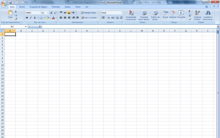
Task: Toggle Moldar Texto wrap text
Action: (89, 13)
